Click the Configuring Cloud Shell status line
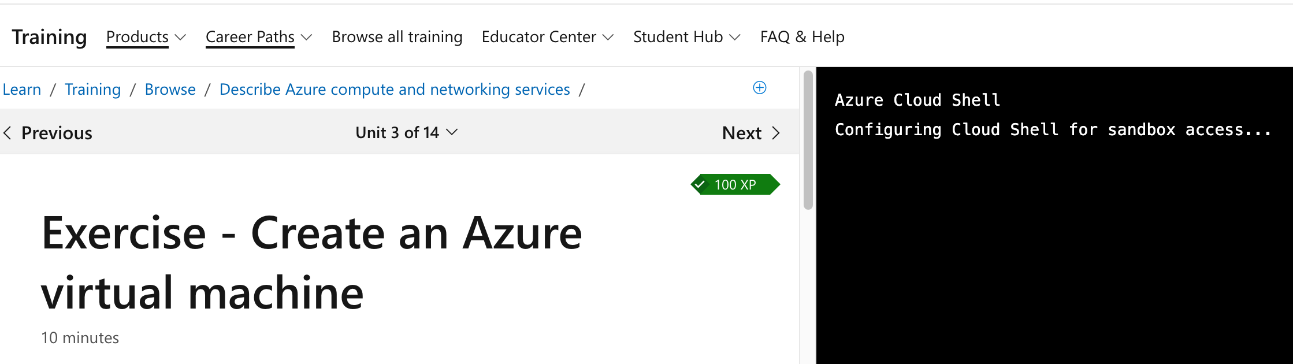 [x=1053, y=129]
